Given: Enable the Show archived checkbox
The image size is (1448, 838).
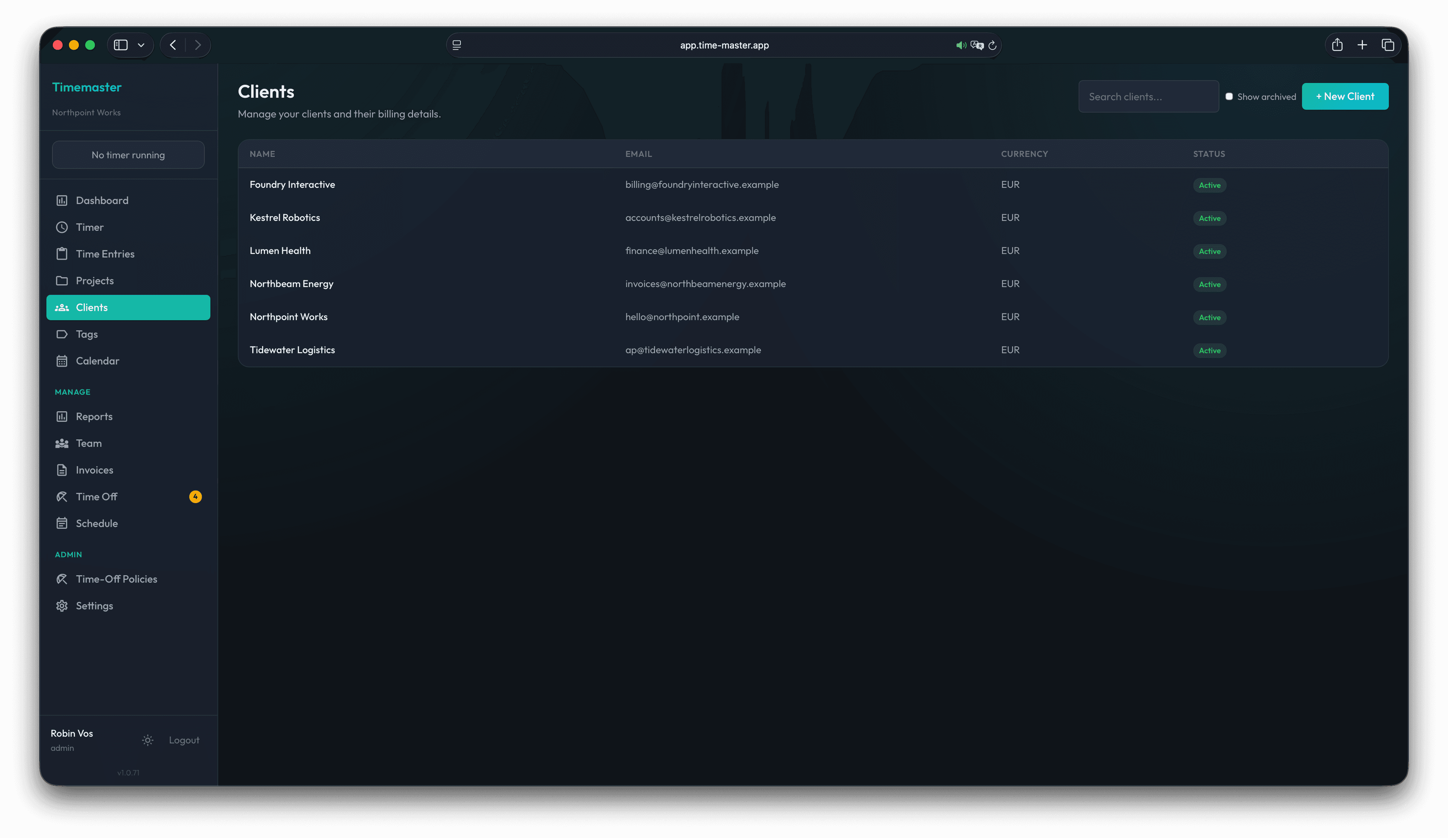Looking at the screenshot, I should pyautogui.click(x=1229, y=97).
